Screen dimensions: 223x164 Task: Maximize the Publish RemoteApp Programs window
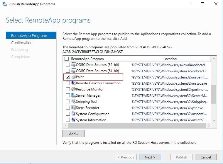point(202,4)
